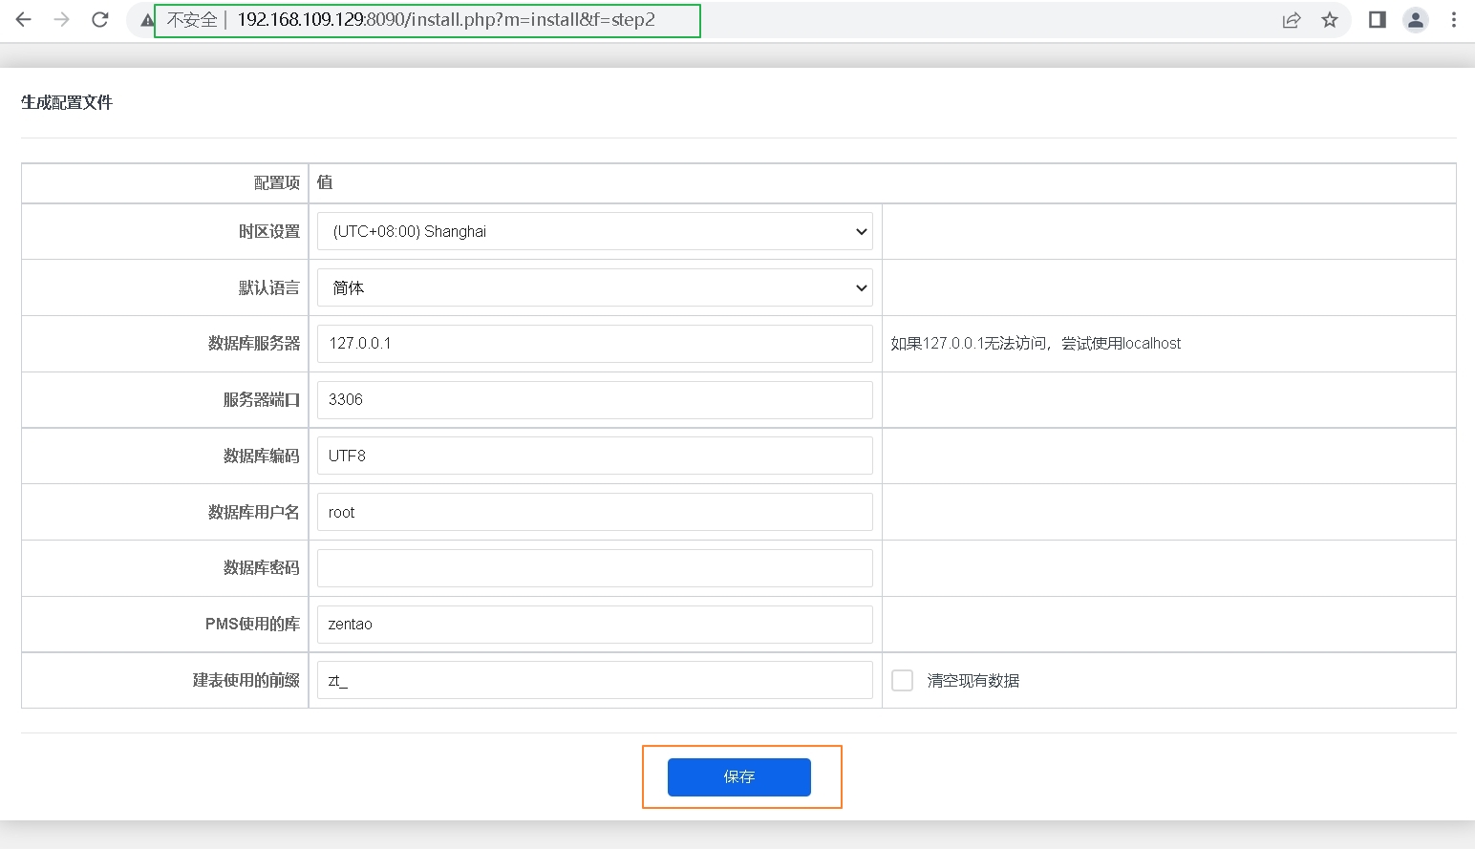Viewport: 1475px width, 849px height.
Task: Bookmark this page with the star icon
Action: pos(1330,20)
